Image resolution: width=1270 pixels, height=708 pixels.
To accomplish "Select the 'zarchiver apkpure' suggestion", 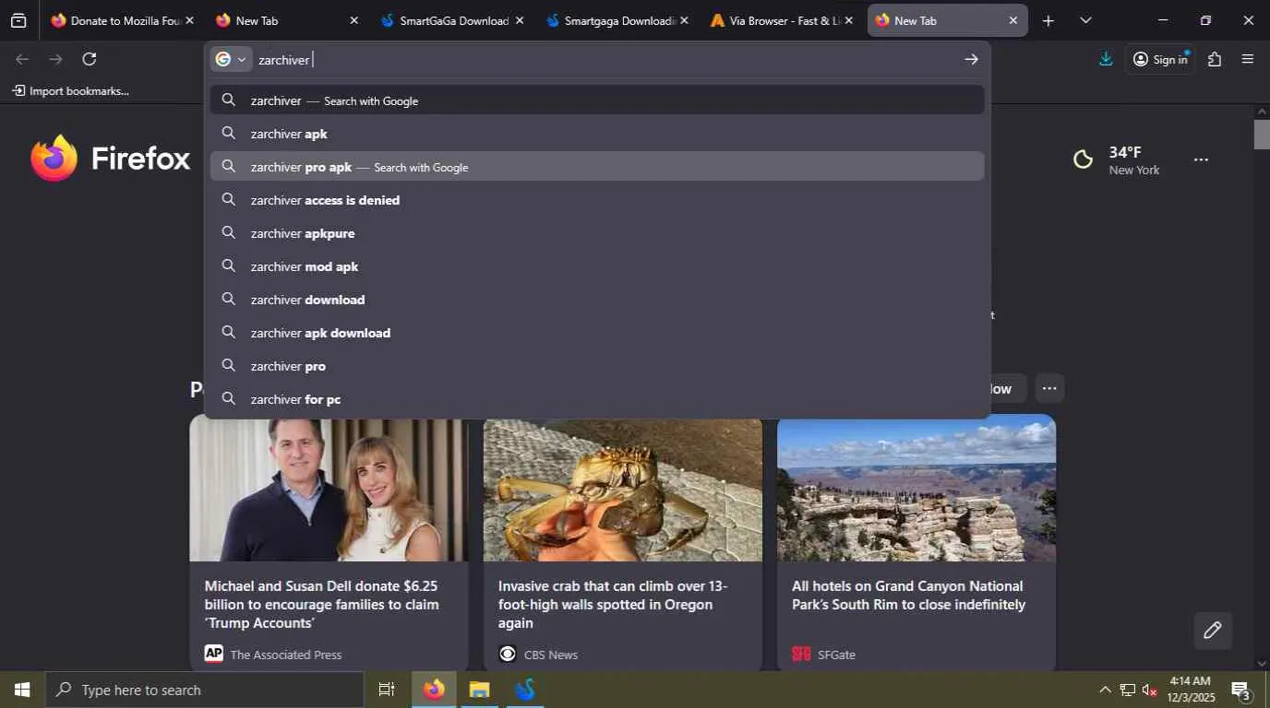I will tap(597, 233).
